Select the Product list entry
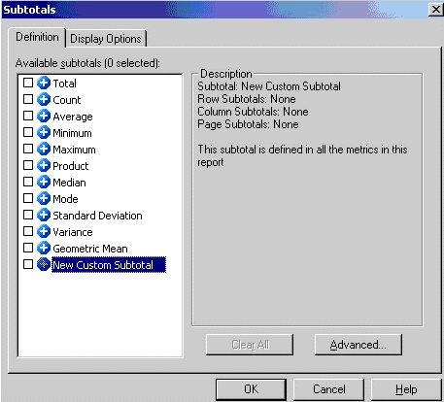 click(x=71, y=166)
